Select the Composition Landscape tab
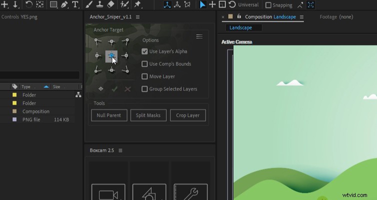This screenshot has width=377, height=200. (x=270, y=17)
